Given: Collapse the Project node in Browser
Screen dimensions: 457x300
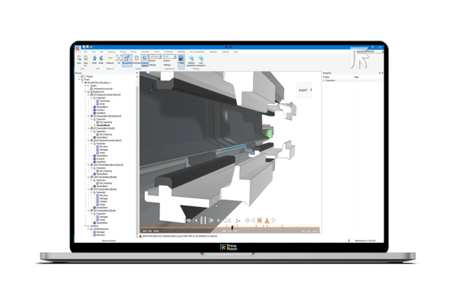Looking at the screenshot, I should click(79, 79).
